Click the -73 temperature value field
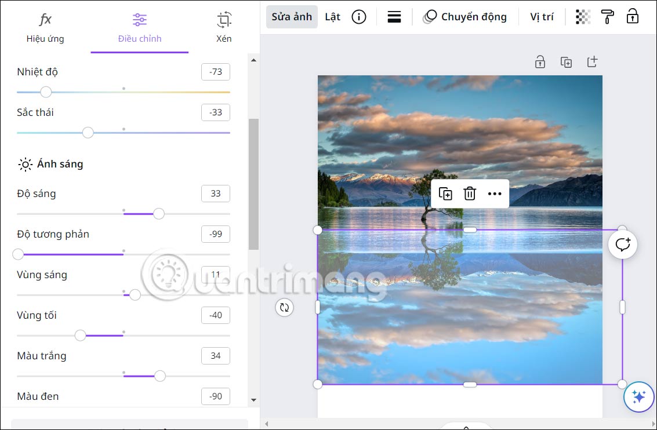The height and width of the screenshot is (430, 657). click(215, 72)
